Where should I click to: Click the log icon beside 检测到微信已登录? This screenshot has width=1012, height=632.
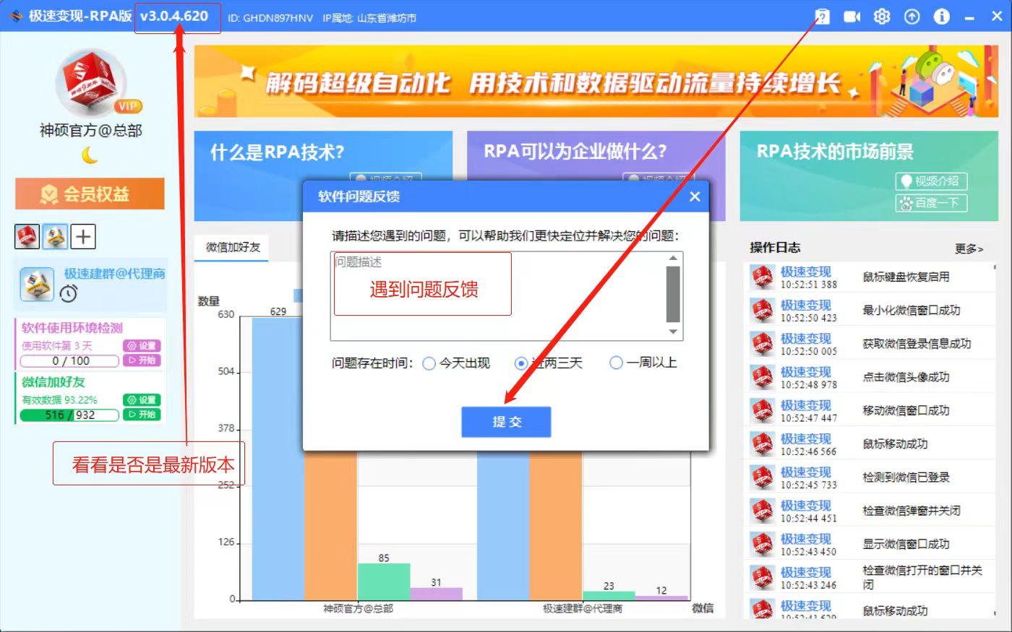(762, 477)
